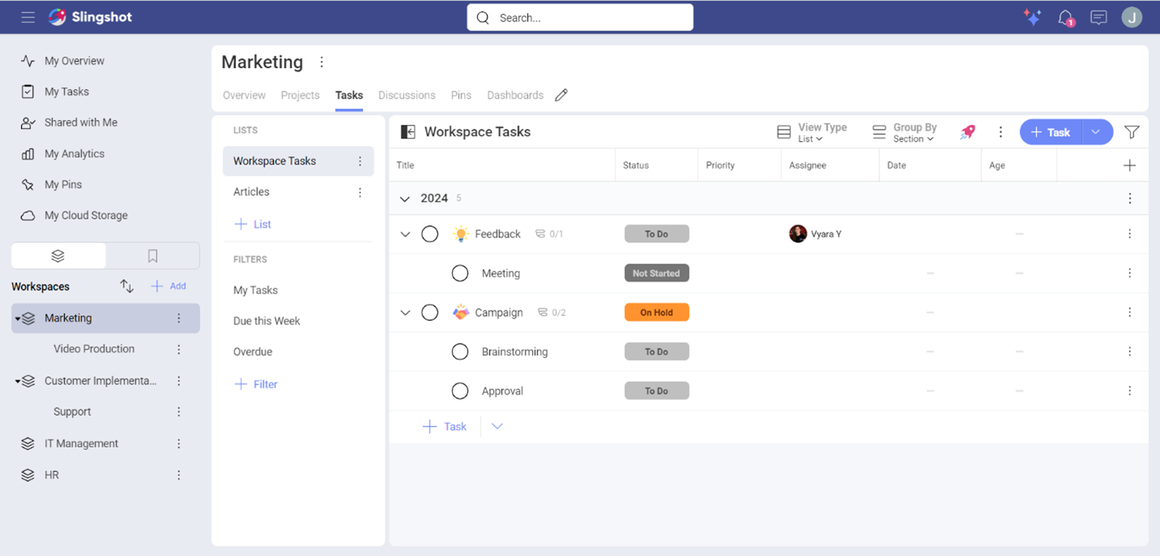Mark Brainstorming task complete
Screen dimensions: 1160x556
(460, 352)
